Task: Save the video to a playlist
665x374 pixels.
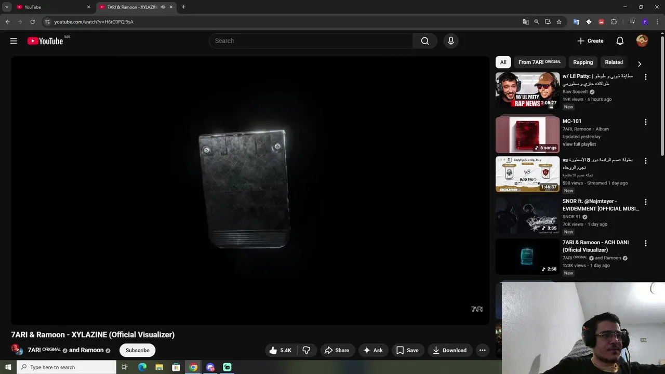Action: coord(407,351)
